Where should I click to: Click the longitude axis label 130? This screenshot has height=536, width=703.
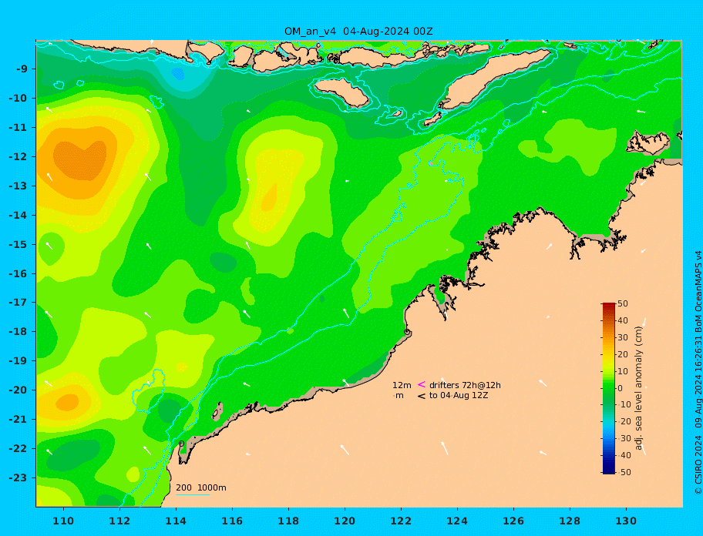click(626, 521)
